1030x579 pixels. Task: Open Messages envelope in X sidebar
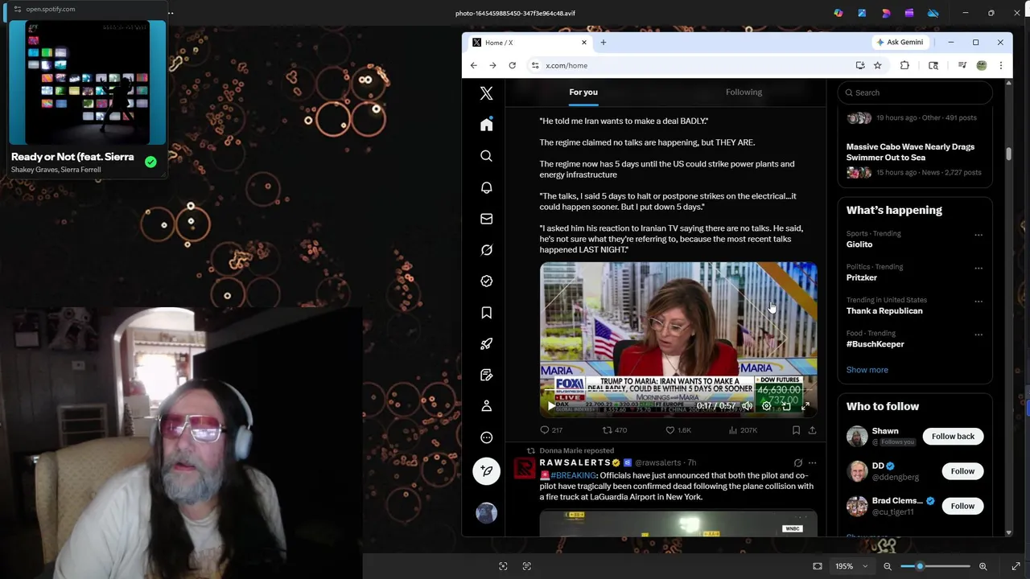[486, 219]
